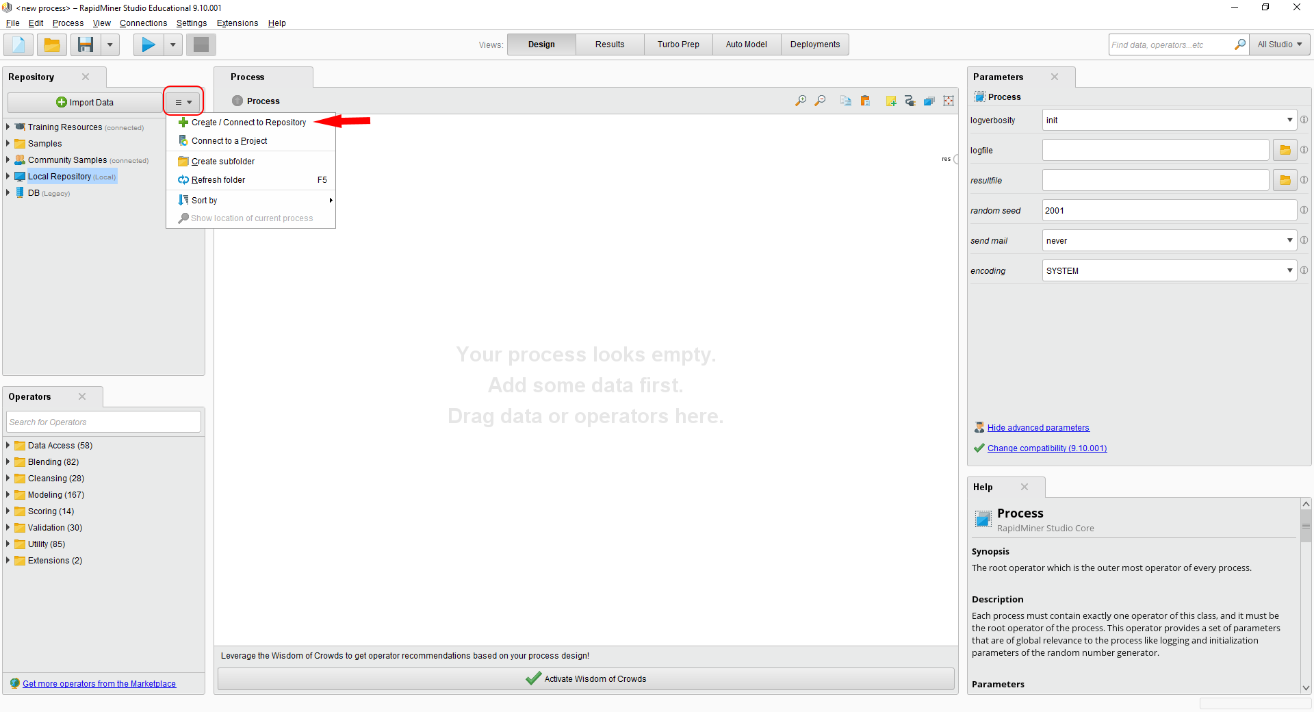Click the info icon next to send mail

click(1304, 240)
